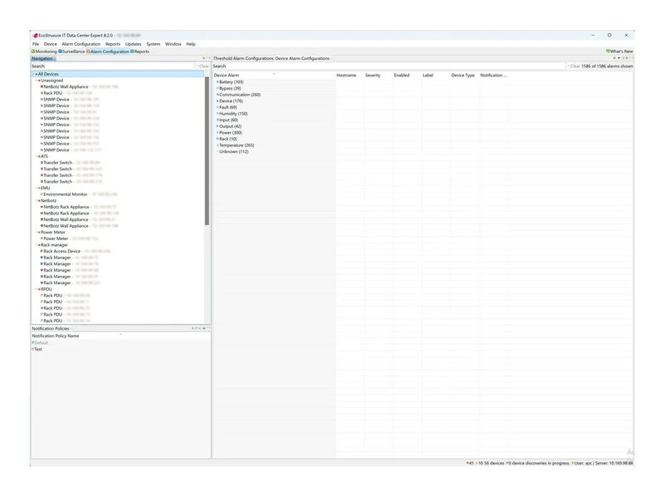Focus the Device Alarm search field
The image size is (664, 496).
click(x=388, y=66)
